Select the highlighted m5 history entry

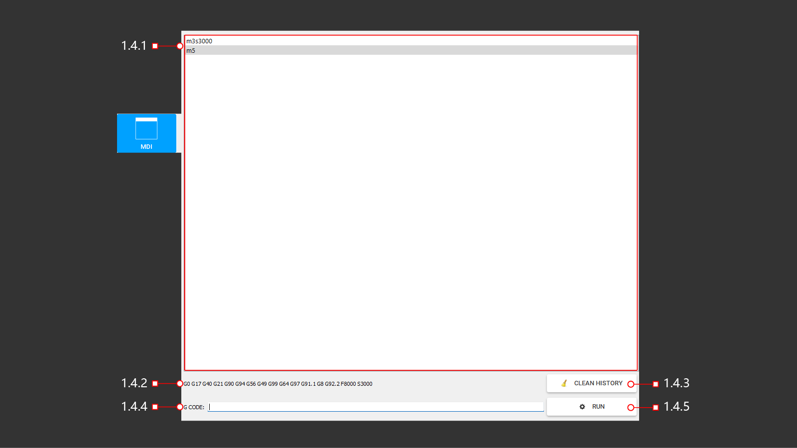coord(191,50)
